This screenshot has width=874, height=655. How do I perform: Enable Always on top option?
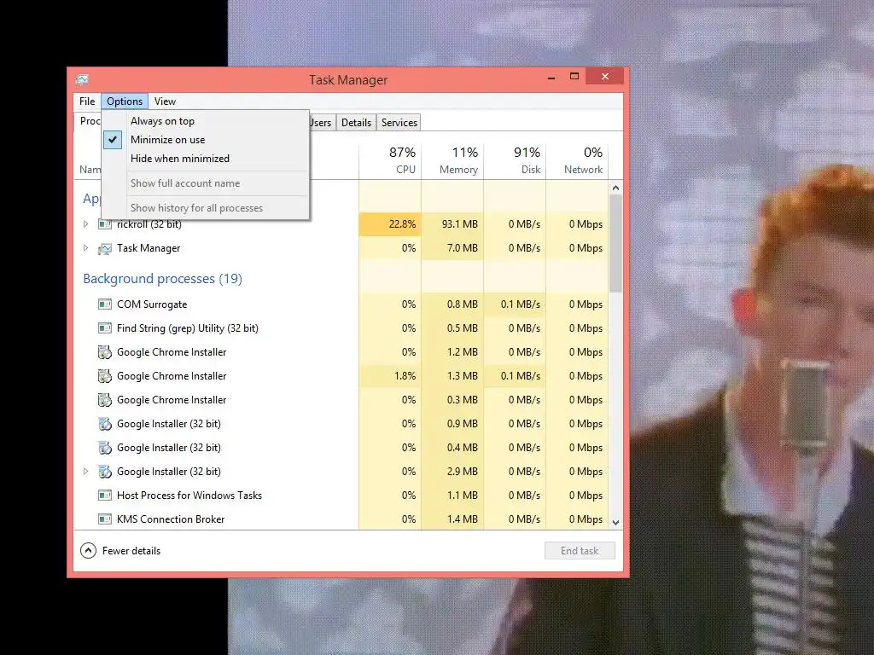click(205, 121)
